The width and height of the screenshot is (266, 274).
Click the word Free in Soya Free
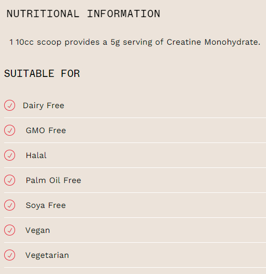point(57,205)
